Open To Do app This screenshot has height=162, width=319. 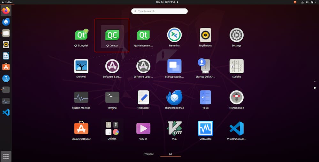coord(205,100)
